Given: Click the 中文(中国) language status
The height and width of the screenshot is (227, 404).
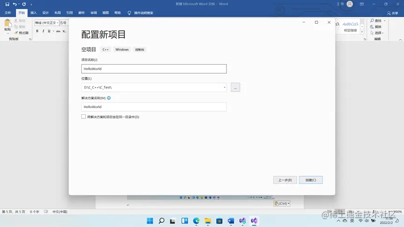Looking at the screenshot, I should [60, 212].
